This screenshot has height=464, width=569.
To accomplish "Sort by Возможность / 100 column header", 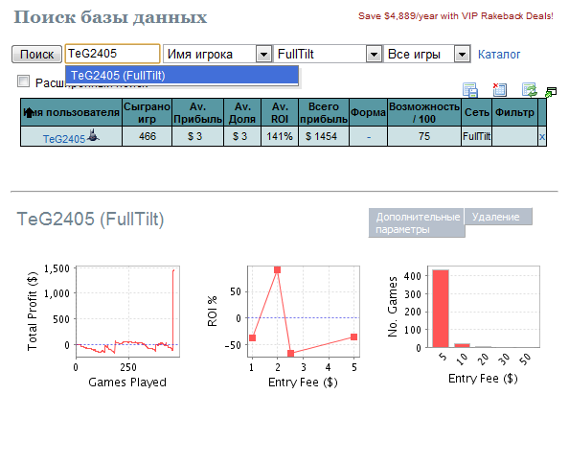I will [x=424, y=112].
